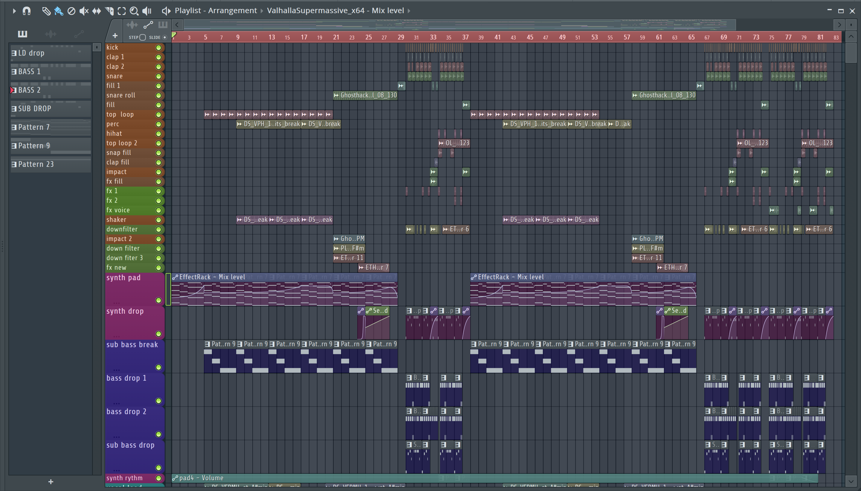Focus pattern clips in the playlist header
The image size is (861, 491).
(163, 25)
